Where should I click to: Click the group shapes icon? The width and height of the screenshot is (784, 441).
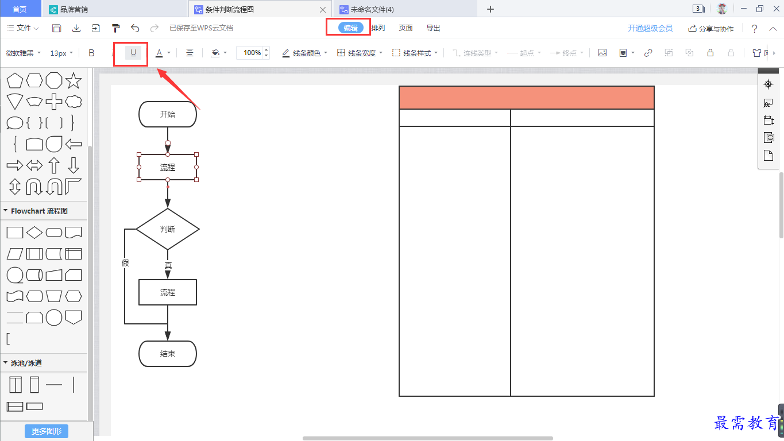click(x=669, y=53)
